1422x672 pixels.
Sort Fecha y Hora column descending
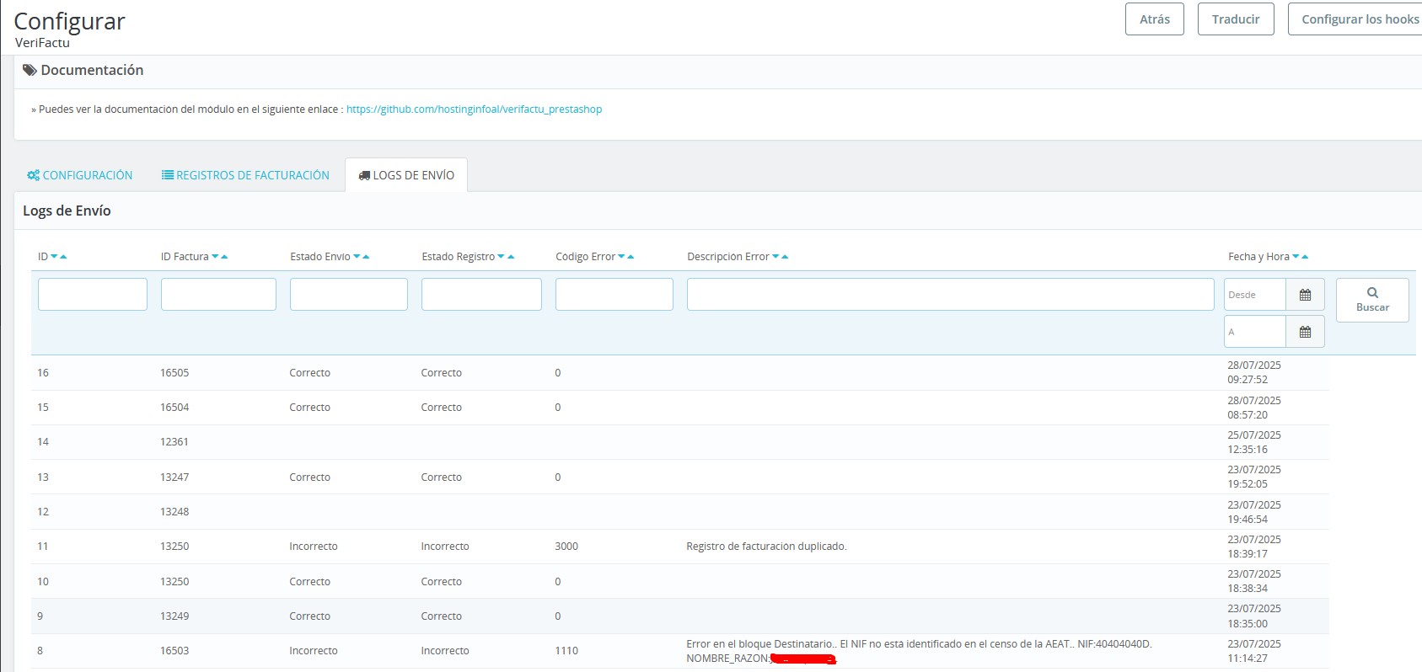point(1296,257)
